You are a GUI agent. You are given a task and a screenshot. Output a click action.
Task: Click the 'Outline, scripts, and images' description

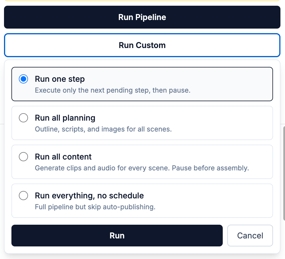(x=103, y=129)
